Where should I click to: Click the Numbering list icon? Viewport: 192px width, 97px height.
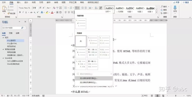coord(71,8)
